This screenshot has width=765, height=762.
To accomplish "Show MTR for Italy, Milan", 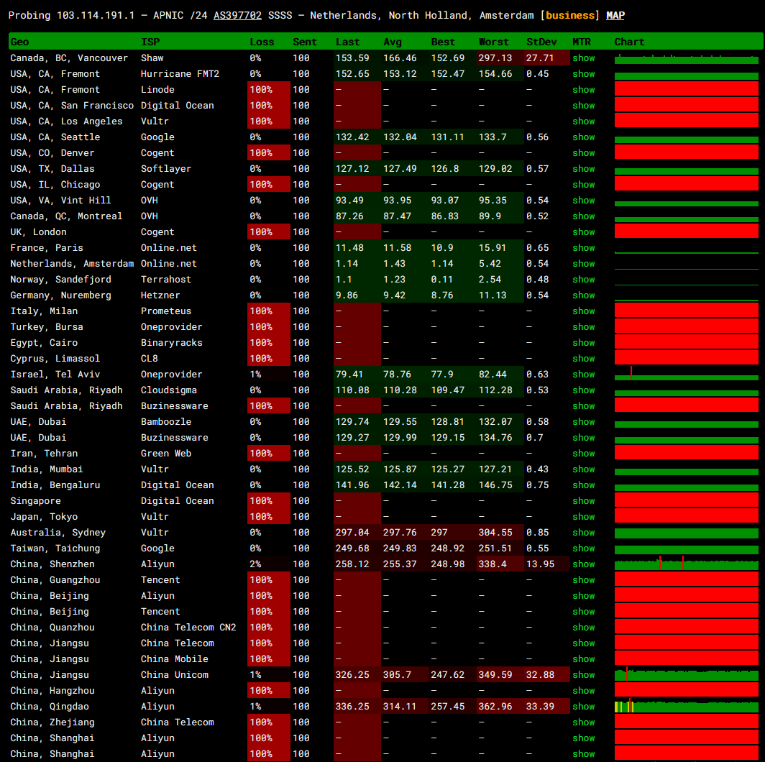I will coord(584,311).
